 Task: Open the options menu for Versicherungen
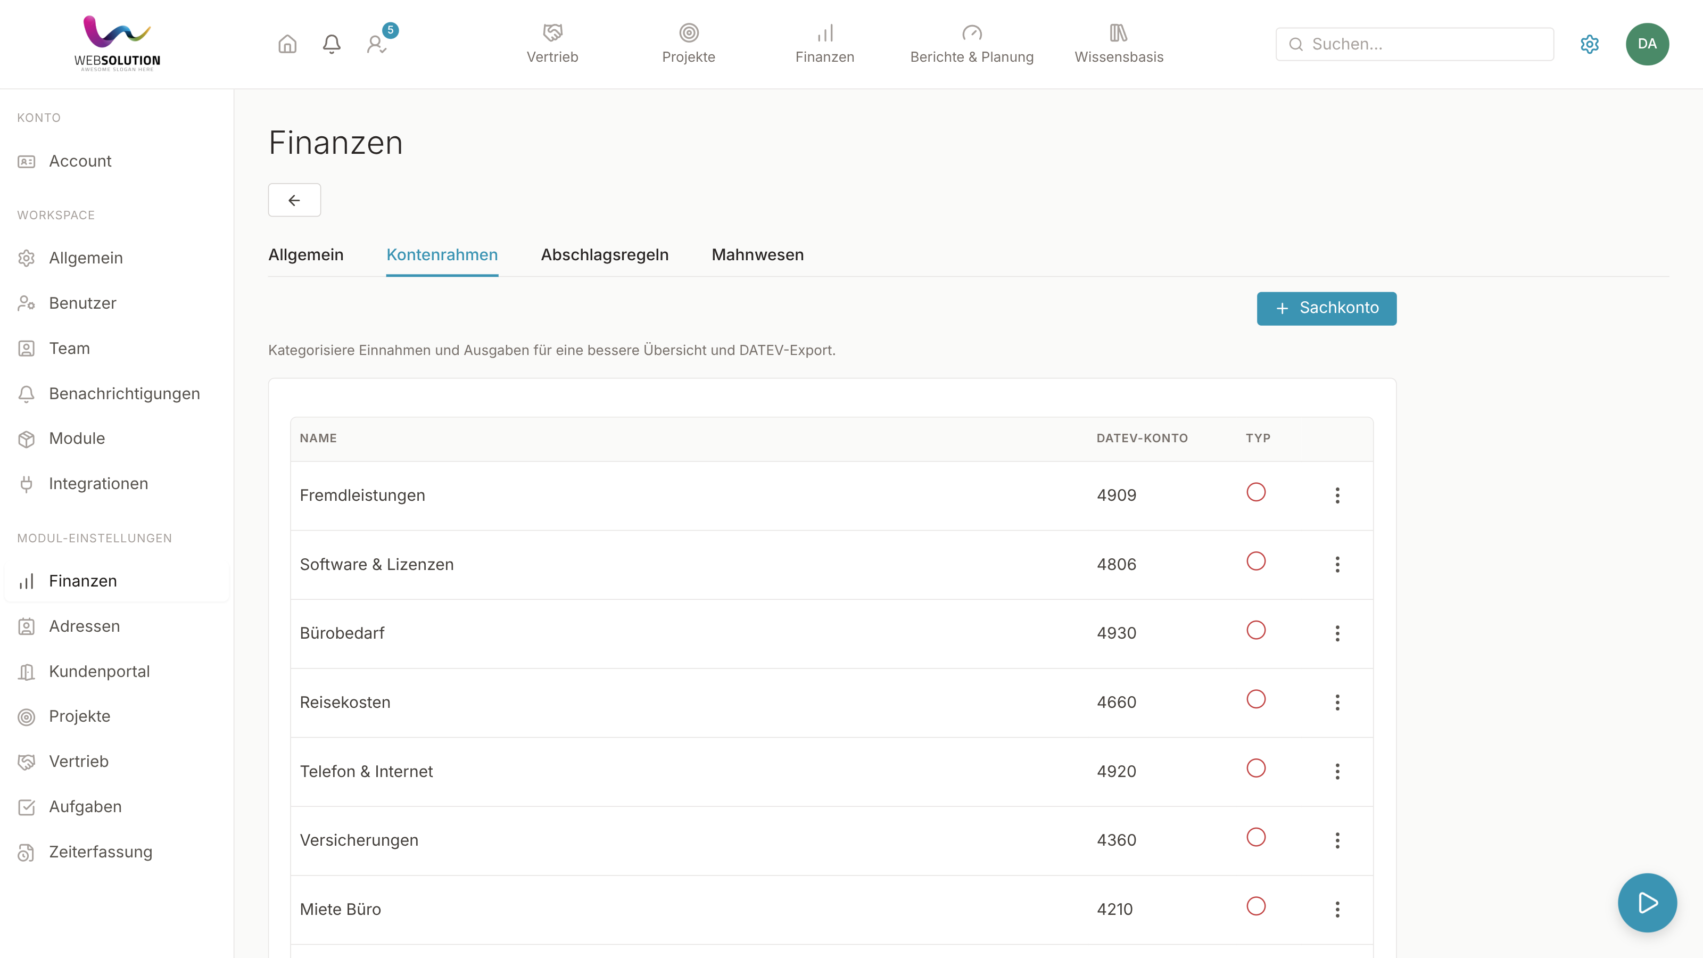pyautogui.click(x=1337, y=840)
